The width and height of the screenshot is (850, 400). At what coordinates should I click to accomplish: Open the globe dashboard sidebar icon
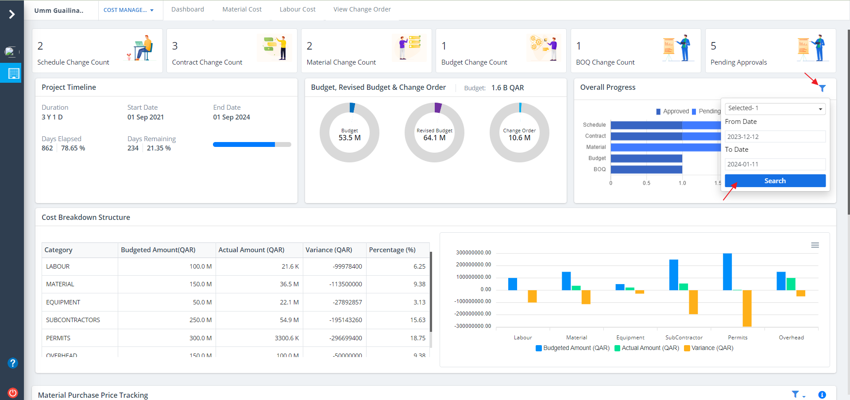[x=11, y=52]
